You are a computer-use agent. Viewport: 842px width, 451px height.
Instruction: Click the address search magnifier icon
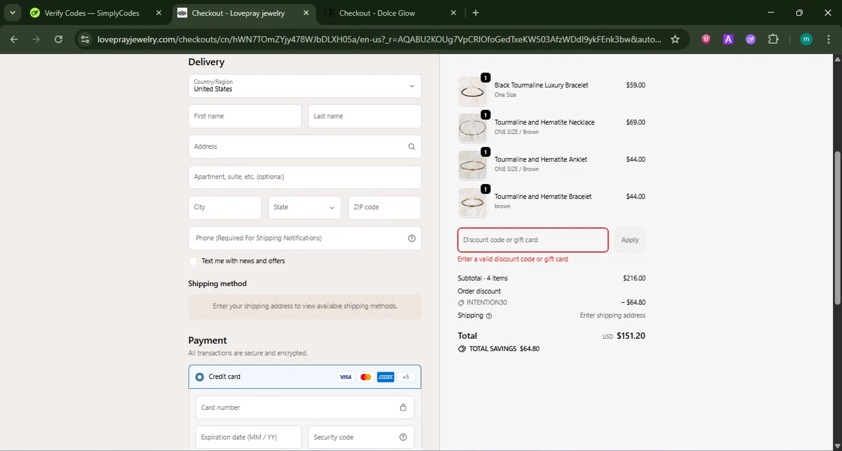[411, 146]
